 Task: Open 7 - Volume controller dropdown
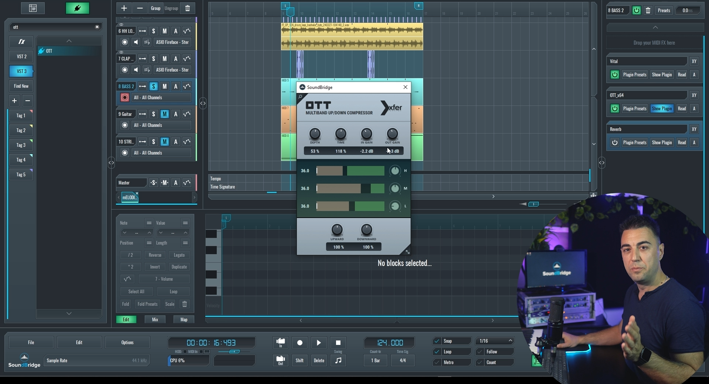pyautogui.click(x=164, y=279)
